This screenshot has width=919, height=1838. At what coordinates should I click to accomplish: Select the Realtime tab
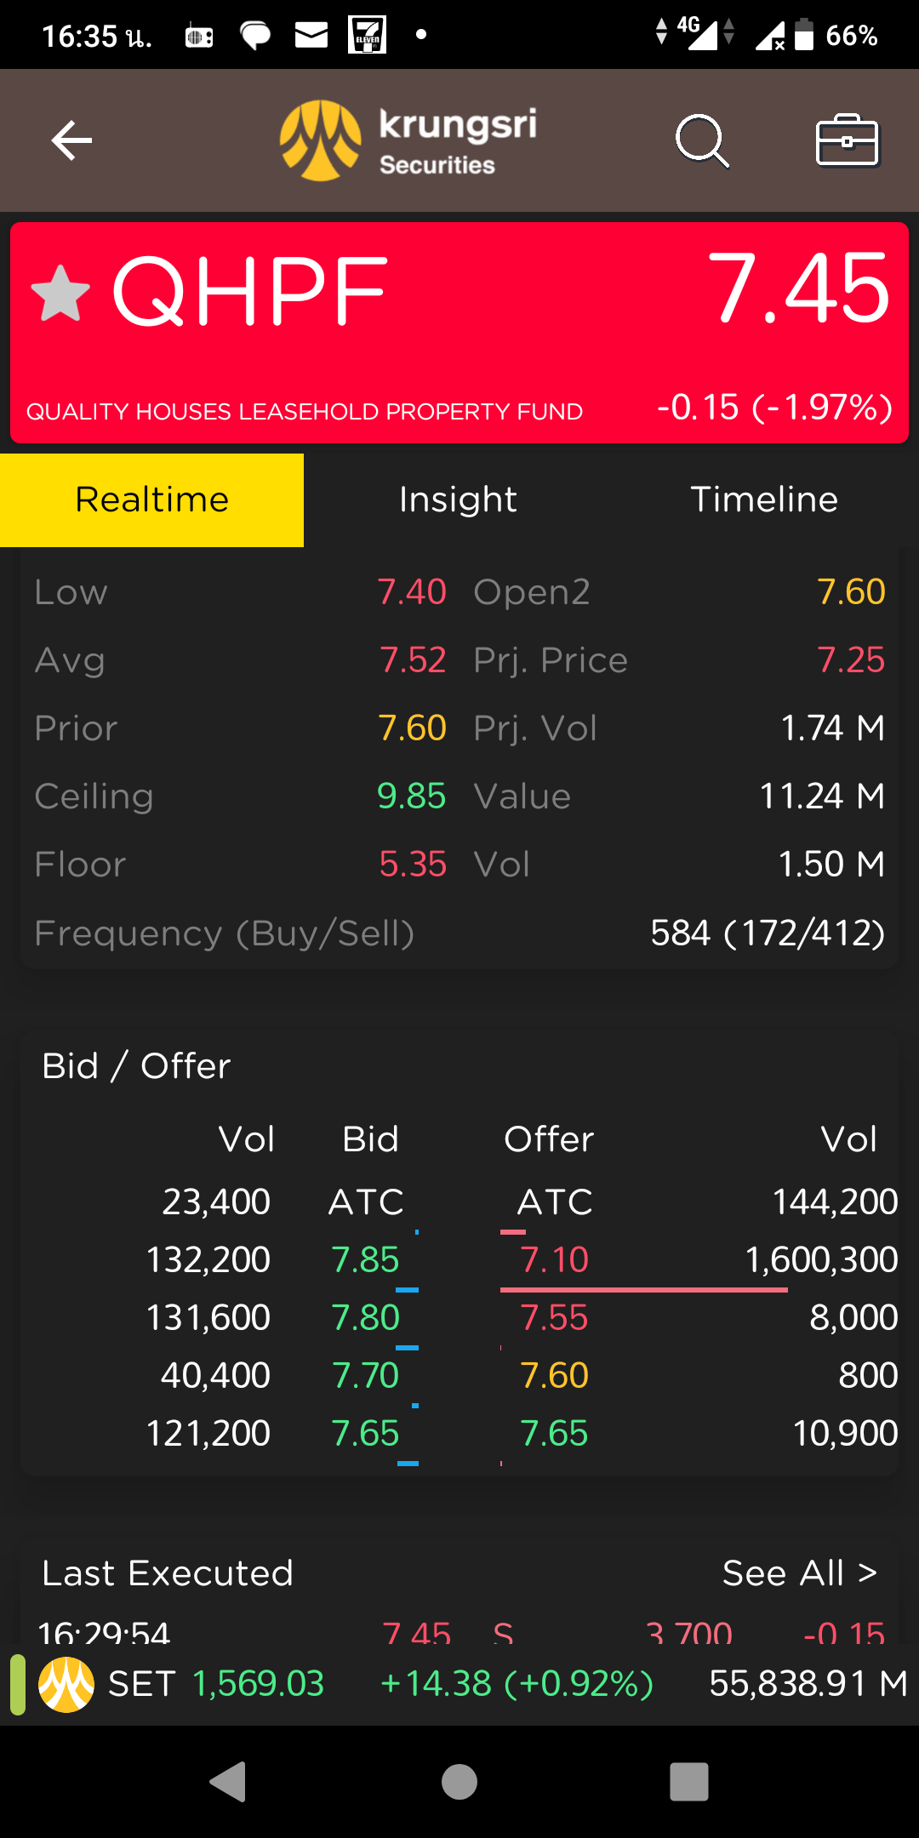pos(152,499)
